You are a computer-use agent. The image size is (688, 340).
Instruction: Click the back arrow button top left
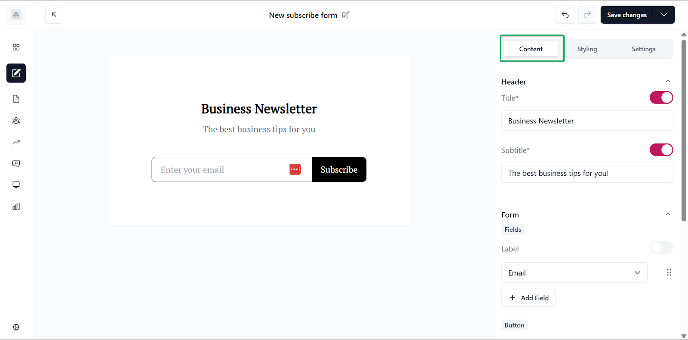[x=54, y=15]
